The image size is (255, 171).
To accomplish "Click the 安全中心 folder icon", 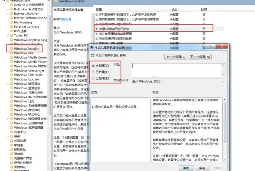I will pyautogui.click(x=11, y=132).
